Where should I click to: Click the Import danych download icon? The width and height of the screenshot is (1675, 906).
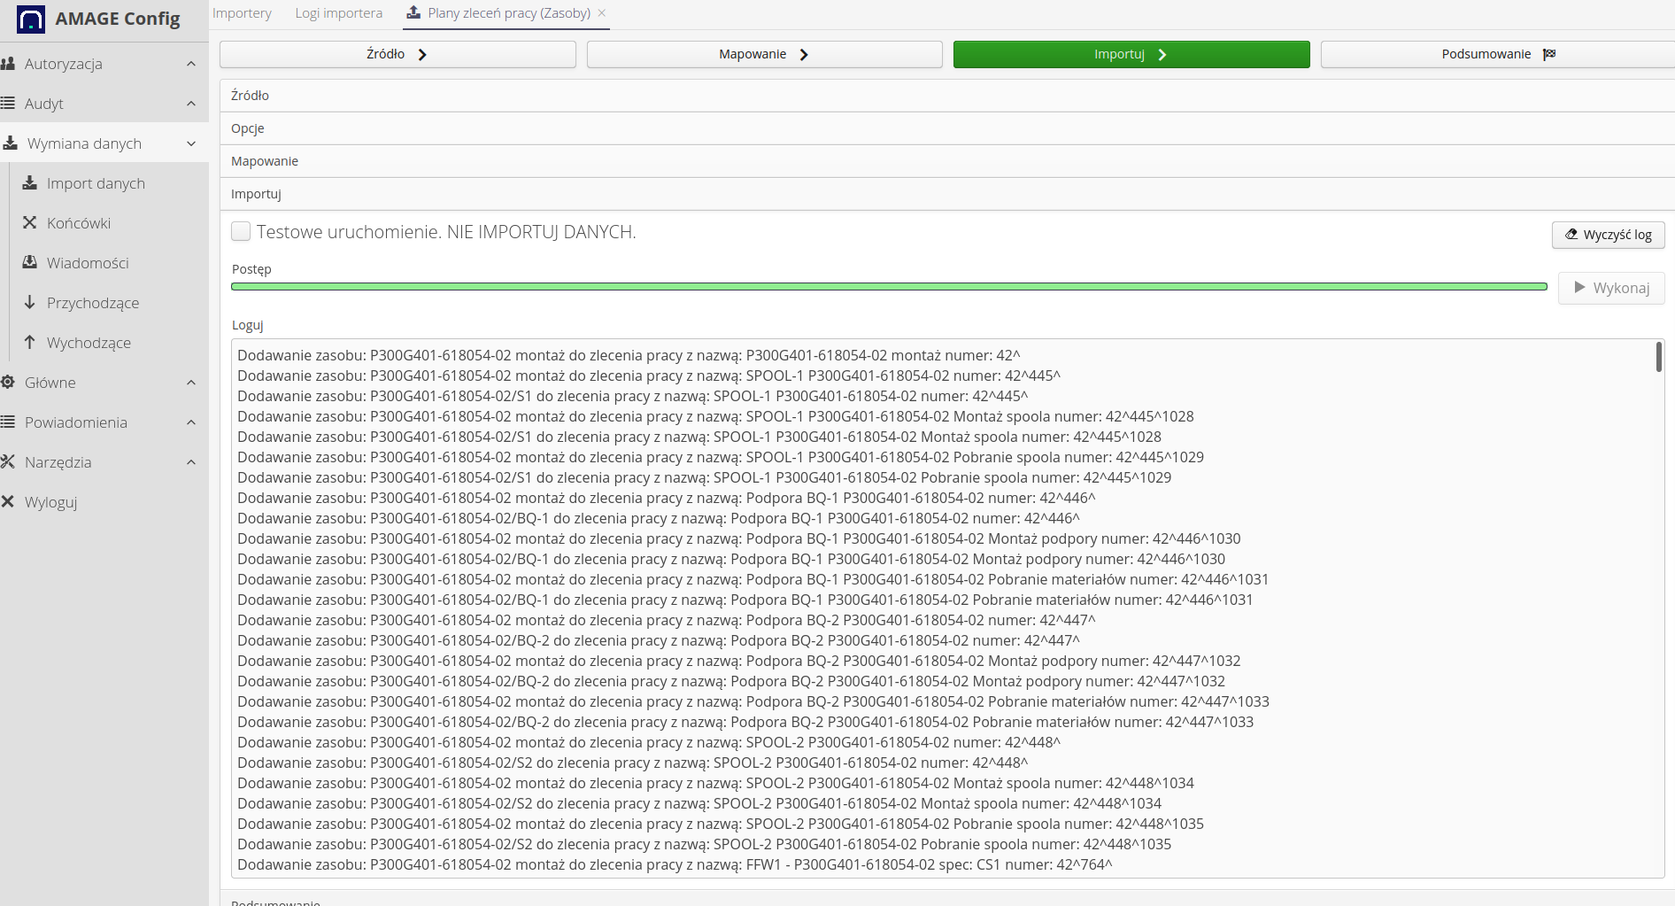(30, 183)
